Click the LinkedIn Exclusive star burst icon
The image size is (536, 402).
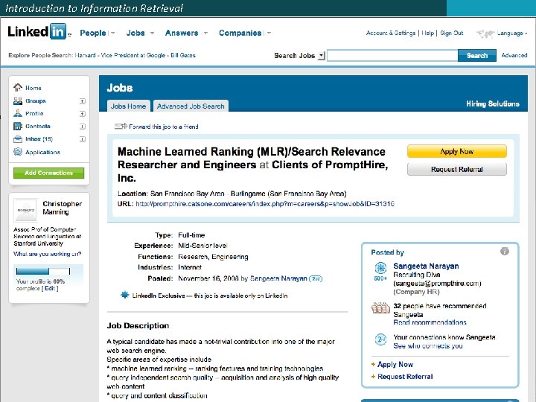pos(125,295)
